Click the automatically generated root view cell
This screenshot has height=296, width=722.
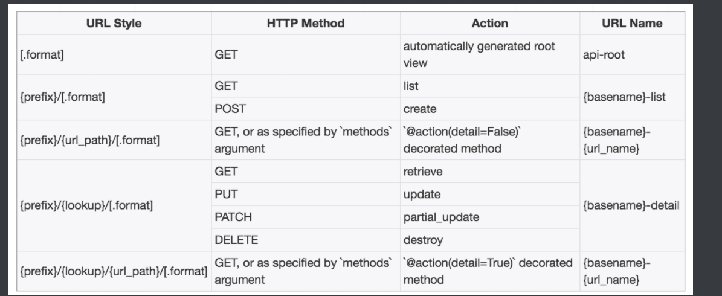coord(479,54)
